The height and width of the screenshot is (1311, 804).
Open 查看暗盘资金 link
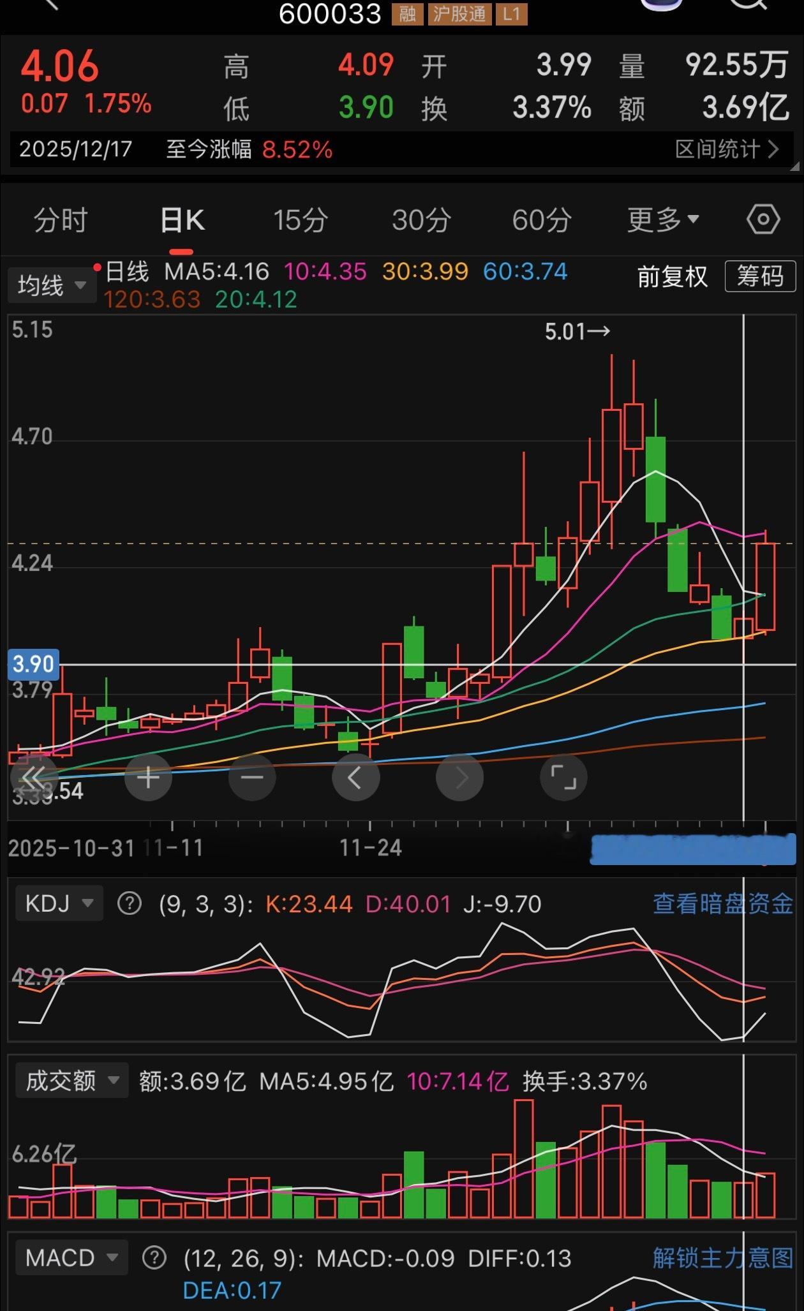723,903
